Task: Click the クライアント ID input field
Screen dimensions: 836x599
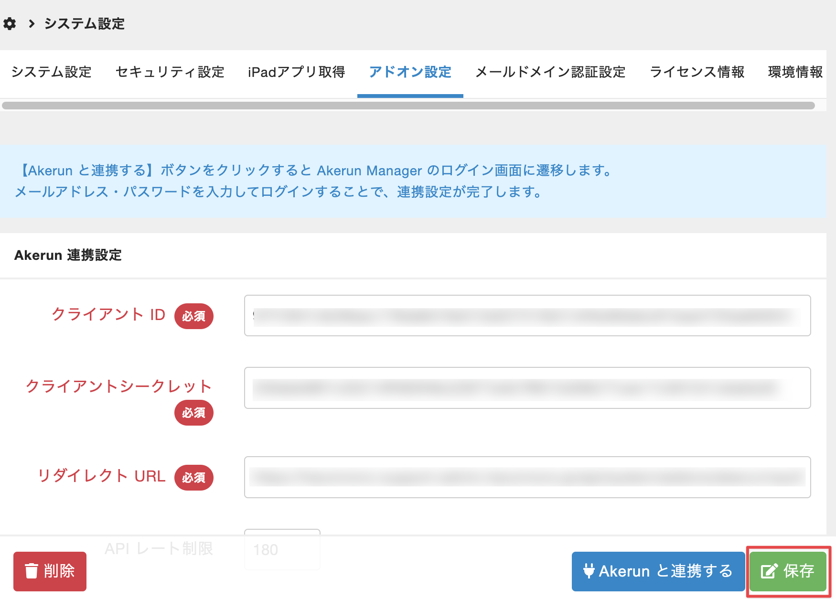Action: (527, 315)
